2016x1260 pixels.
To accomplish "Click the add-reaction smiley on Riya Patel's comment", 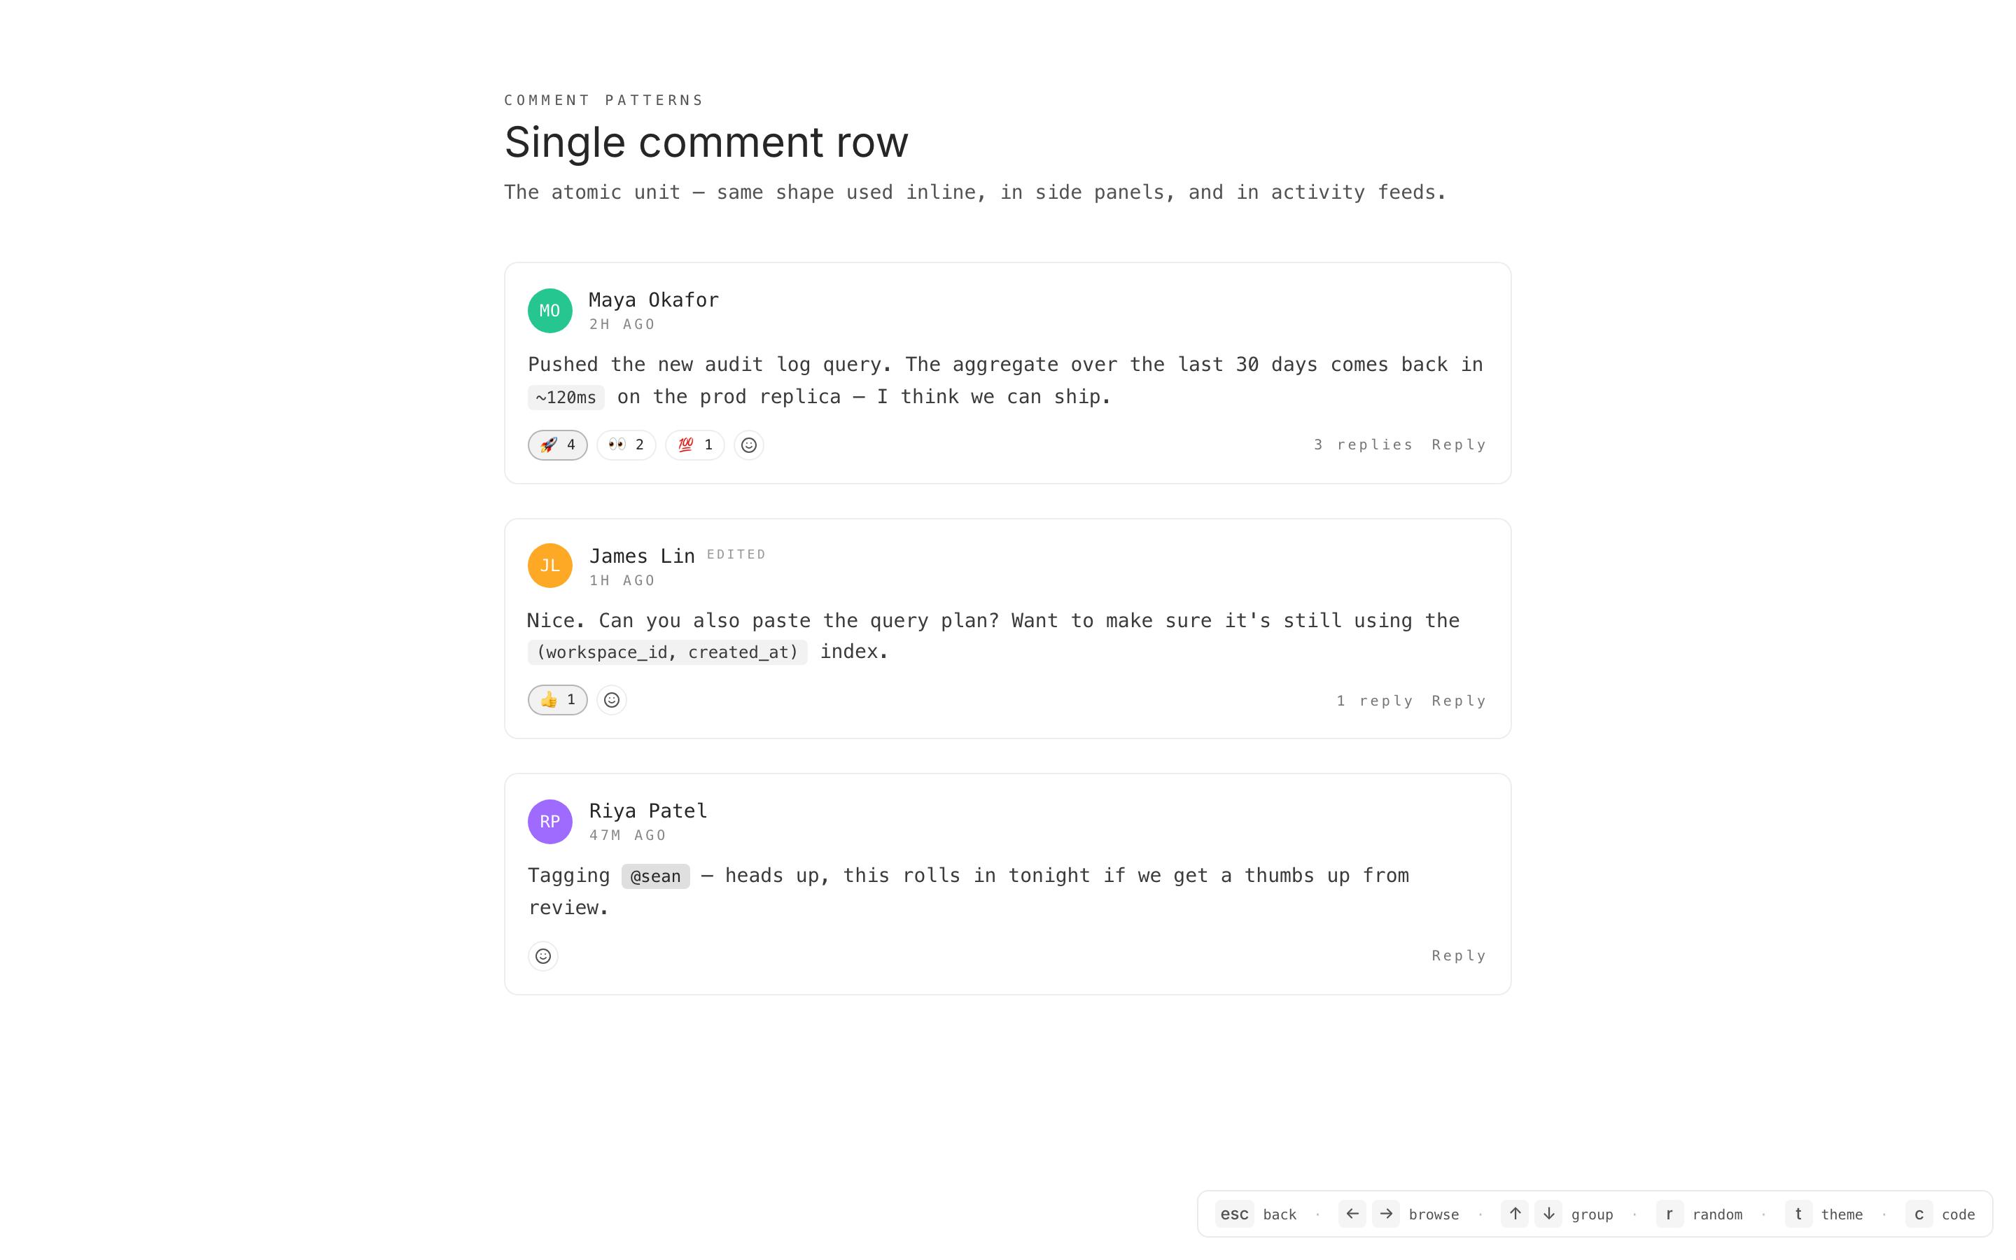I will [x=543, y=955].
